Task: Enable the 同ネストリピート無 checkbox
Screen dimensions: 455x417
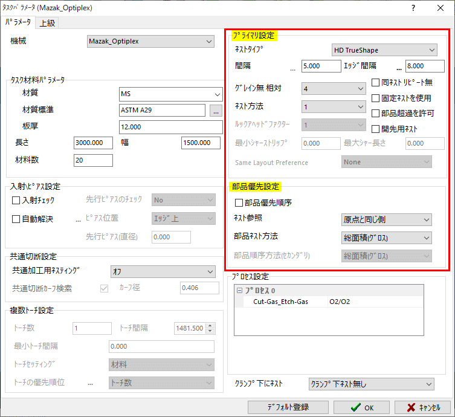Action: click(x=375, y=82)
